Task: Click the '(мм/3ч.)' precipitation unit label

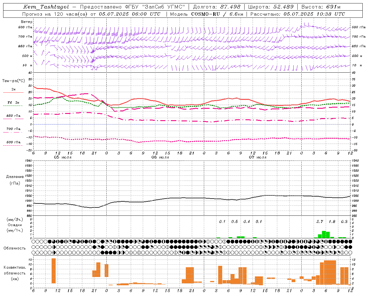Action: tap(15, 220)
